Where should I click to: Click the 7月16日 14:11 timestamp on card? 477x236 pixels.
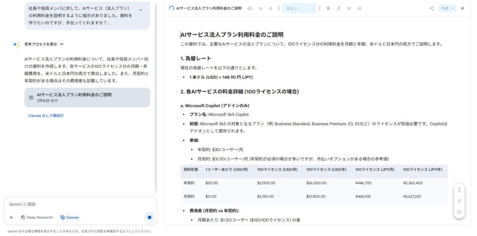click(47, 100)
